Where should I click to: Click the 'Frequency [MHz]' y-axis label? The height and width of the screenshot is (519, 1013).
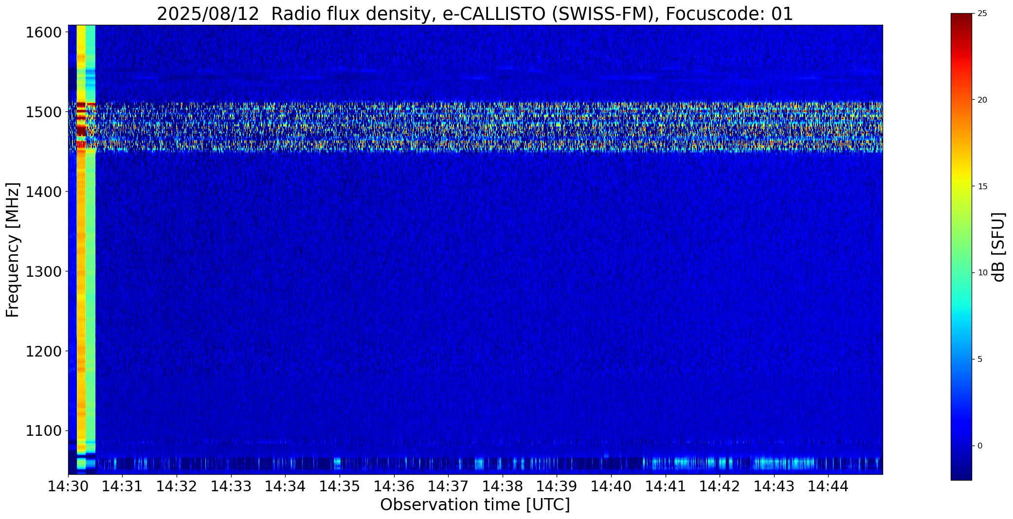click(x=13, y=250)
